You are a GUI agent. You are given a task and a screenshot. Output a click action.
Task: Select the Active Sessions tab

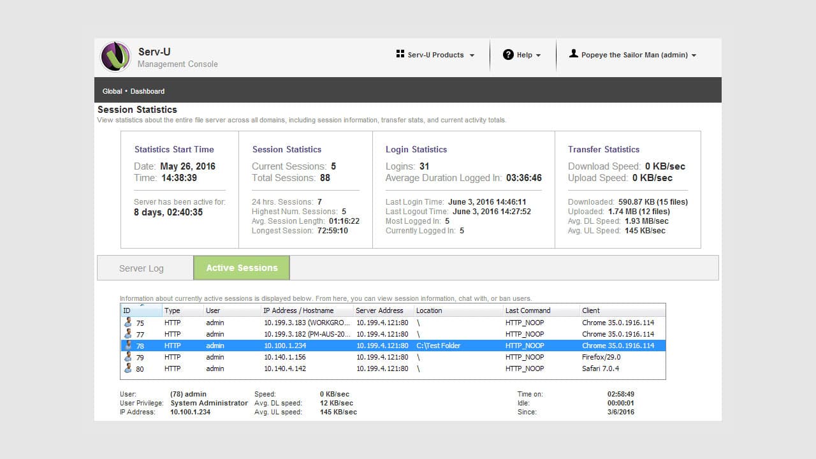click(x=242, y=268)
